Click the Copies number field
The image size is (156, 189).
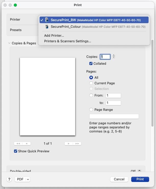105,57
